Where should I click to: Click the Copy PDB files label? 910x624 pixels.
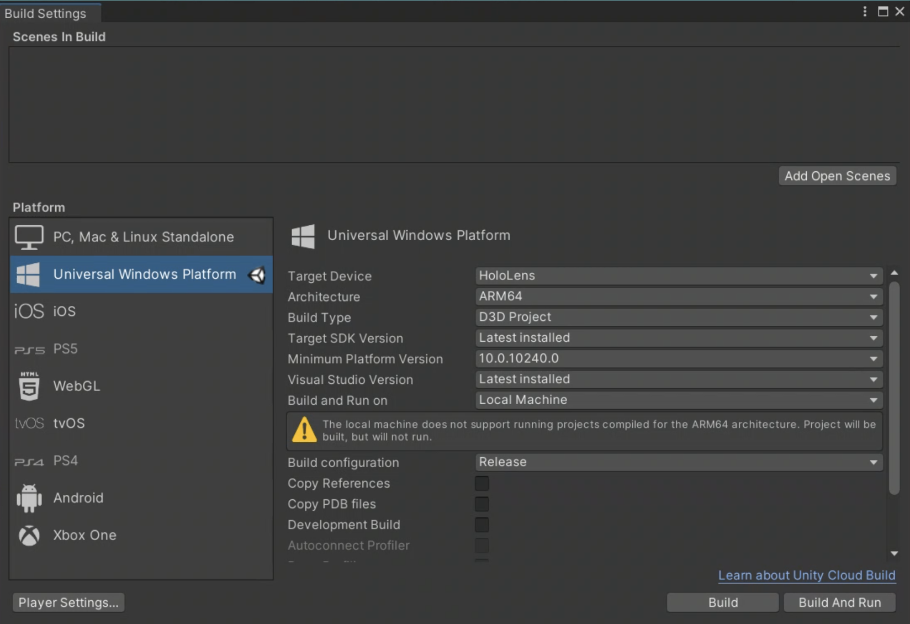tap(331, 504)
